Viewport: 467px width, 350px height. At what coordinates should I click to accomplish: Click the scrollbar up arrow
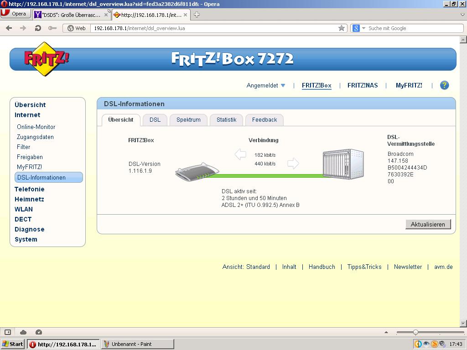pyautogui.click(x=463, y=40)
